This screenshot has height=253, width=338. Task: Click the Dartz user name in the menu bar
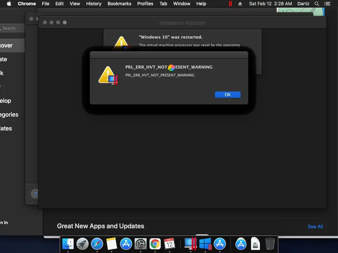pos(303,4)
